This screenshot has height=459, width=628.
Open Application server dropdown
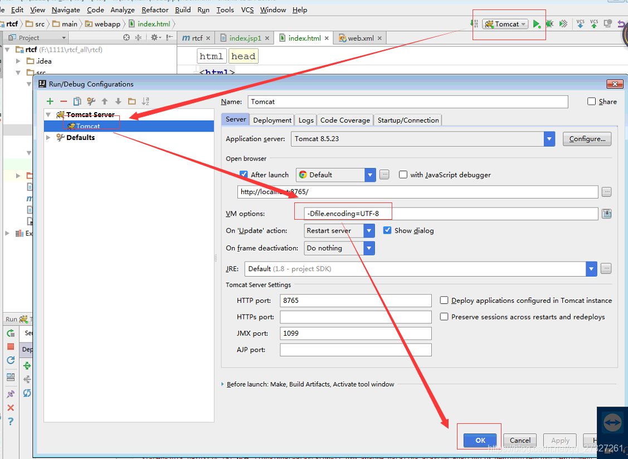click(x=549, y=139)
